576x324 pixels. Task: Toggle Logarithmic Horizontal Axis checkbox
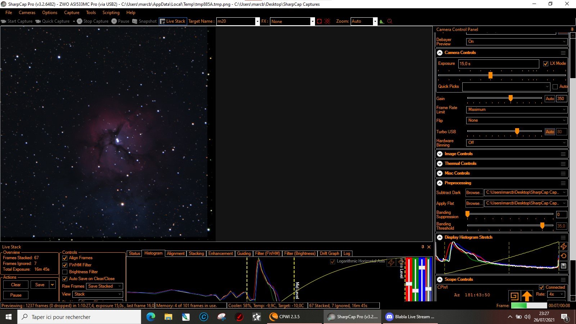point(333,261)
